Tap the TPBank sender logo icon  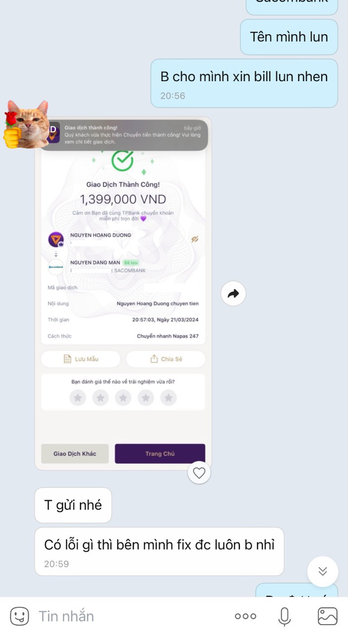coord(56,240)
